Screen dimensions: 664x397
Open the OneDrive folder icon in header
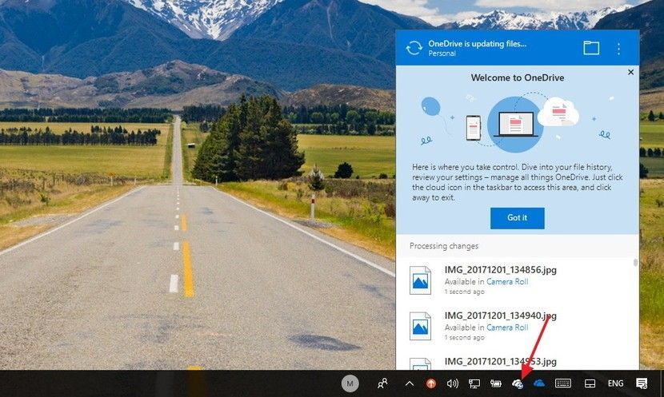591,48
